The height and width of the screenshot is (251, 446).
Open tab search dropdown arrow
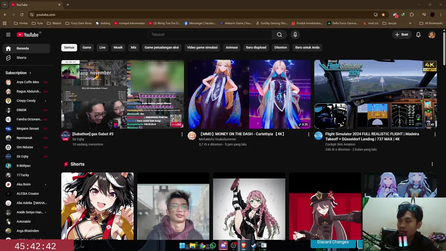click(x=5, y=5)
